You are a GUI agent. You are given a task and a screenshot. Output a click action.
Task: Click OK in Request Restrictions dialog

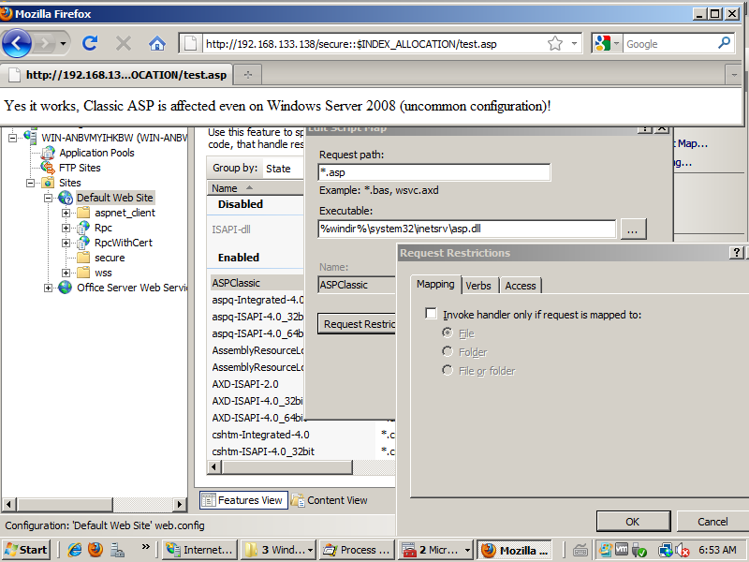coord(632,522)
